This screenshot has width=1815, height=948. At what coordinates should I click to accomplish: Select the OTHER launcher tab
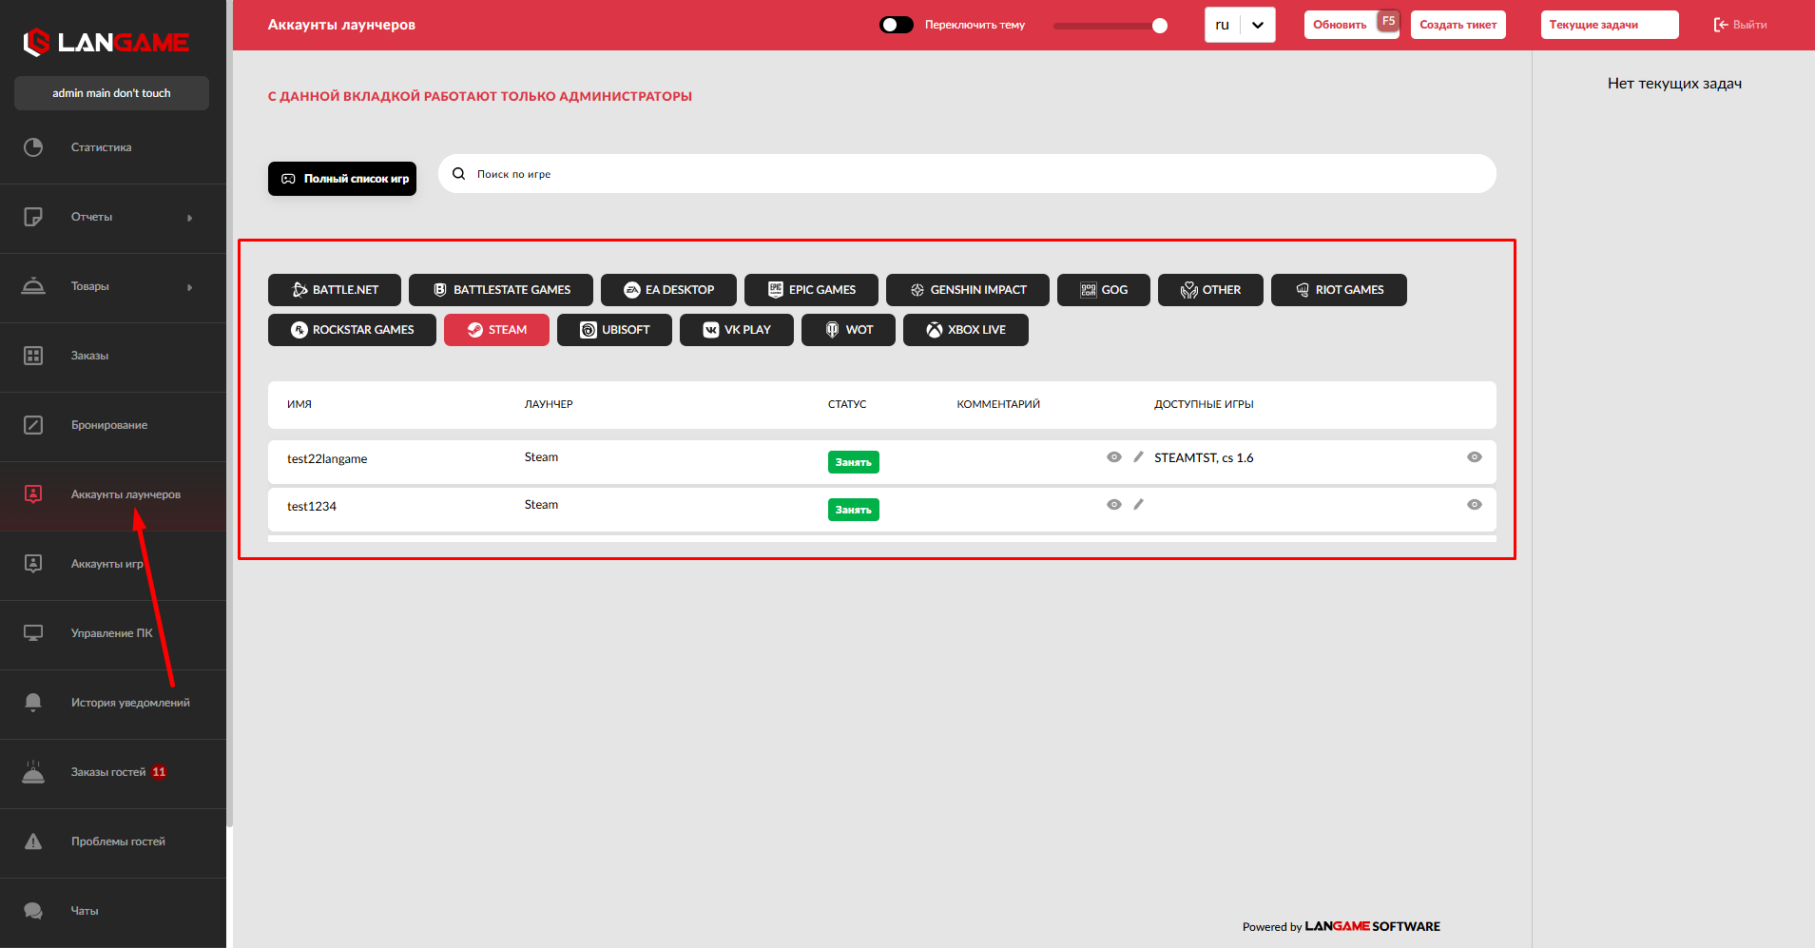pos(1210,290)
